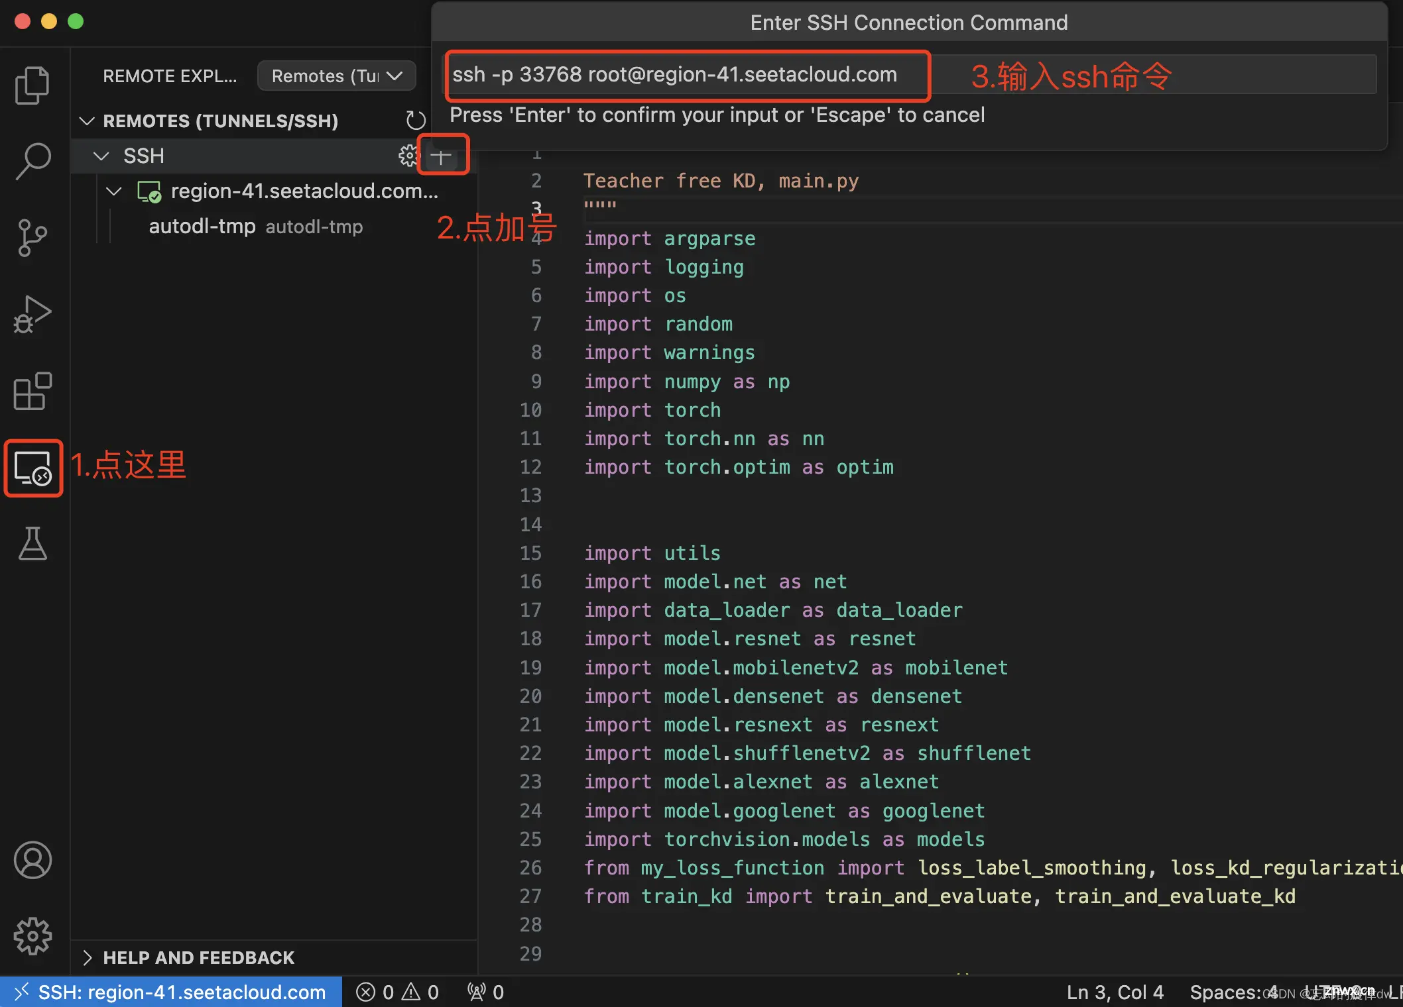
Task: Open the Explorer view in activity bar
Action: pyautogui.click(x=32, y=85)
